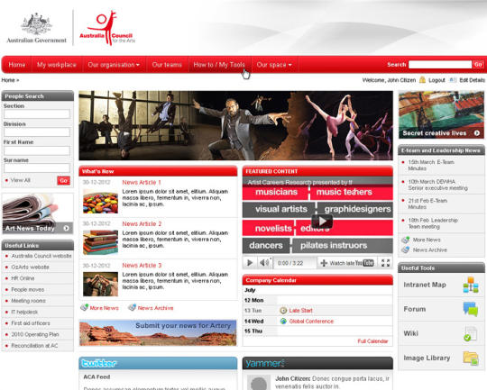
Task: Click the More News icon under What's New
Action: tap(84, 307)
